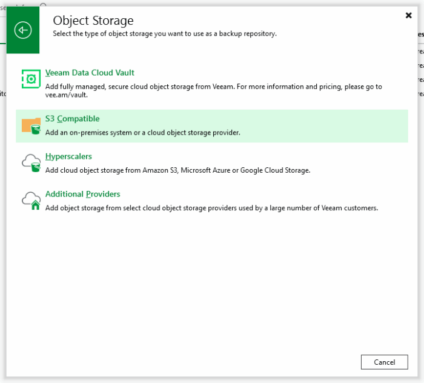The width and height of the screenshot is (424, 383).
Task: Choose the S3 Compatible option title
Action: (x=72, y=119)
